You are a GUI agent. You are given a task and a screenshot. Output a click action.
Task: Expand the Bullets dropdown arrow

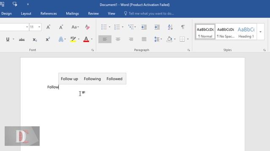[x=110, y=27]
